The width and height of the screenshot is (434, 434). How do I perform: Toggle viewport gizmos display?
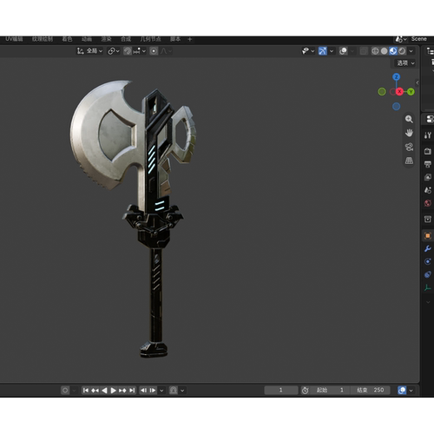pyautogui.click(x=322, y=51)
